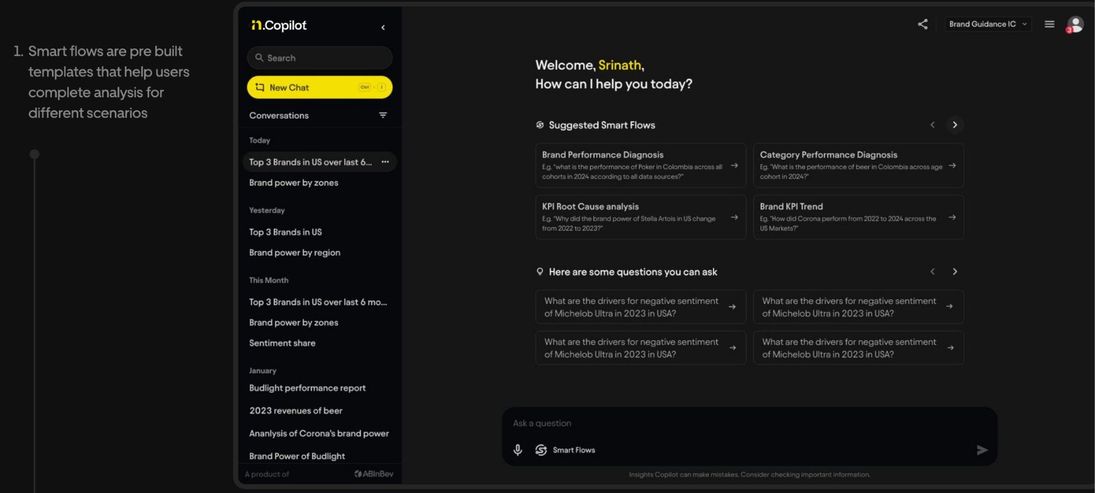Image resolution: width=1095 pixels, height=493 pixels.
Task: Click the Copilot logo
Action: click(279, 25)
